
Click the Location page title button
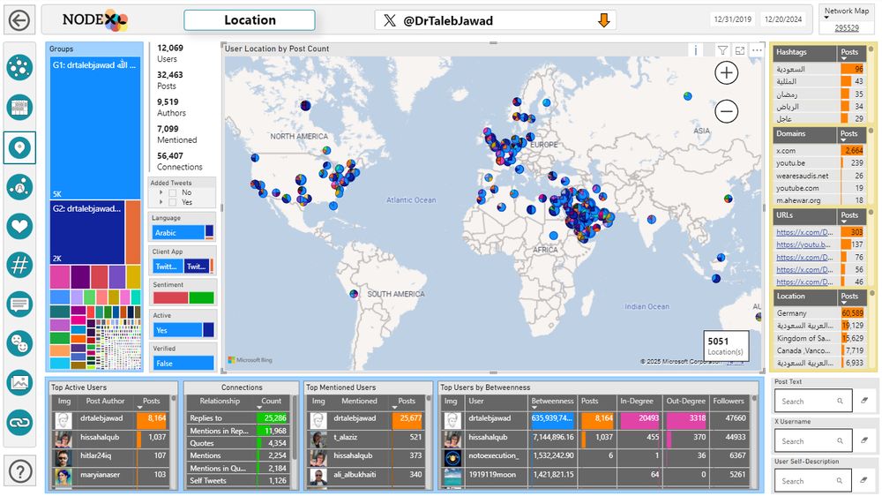[x=250, y=20]
